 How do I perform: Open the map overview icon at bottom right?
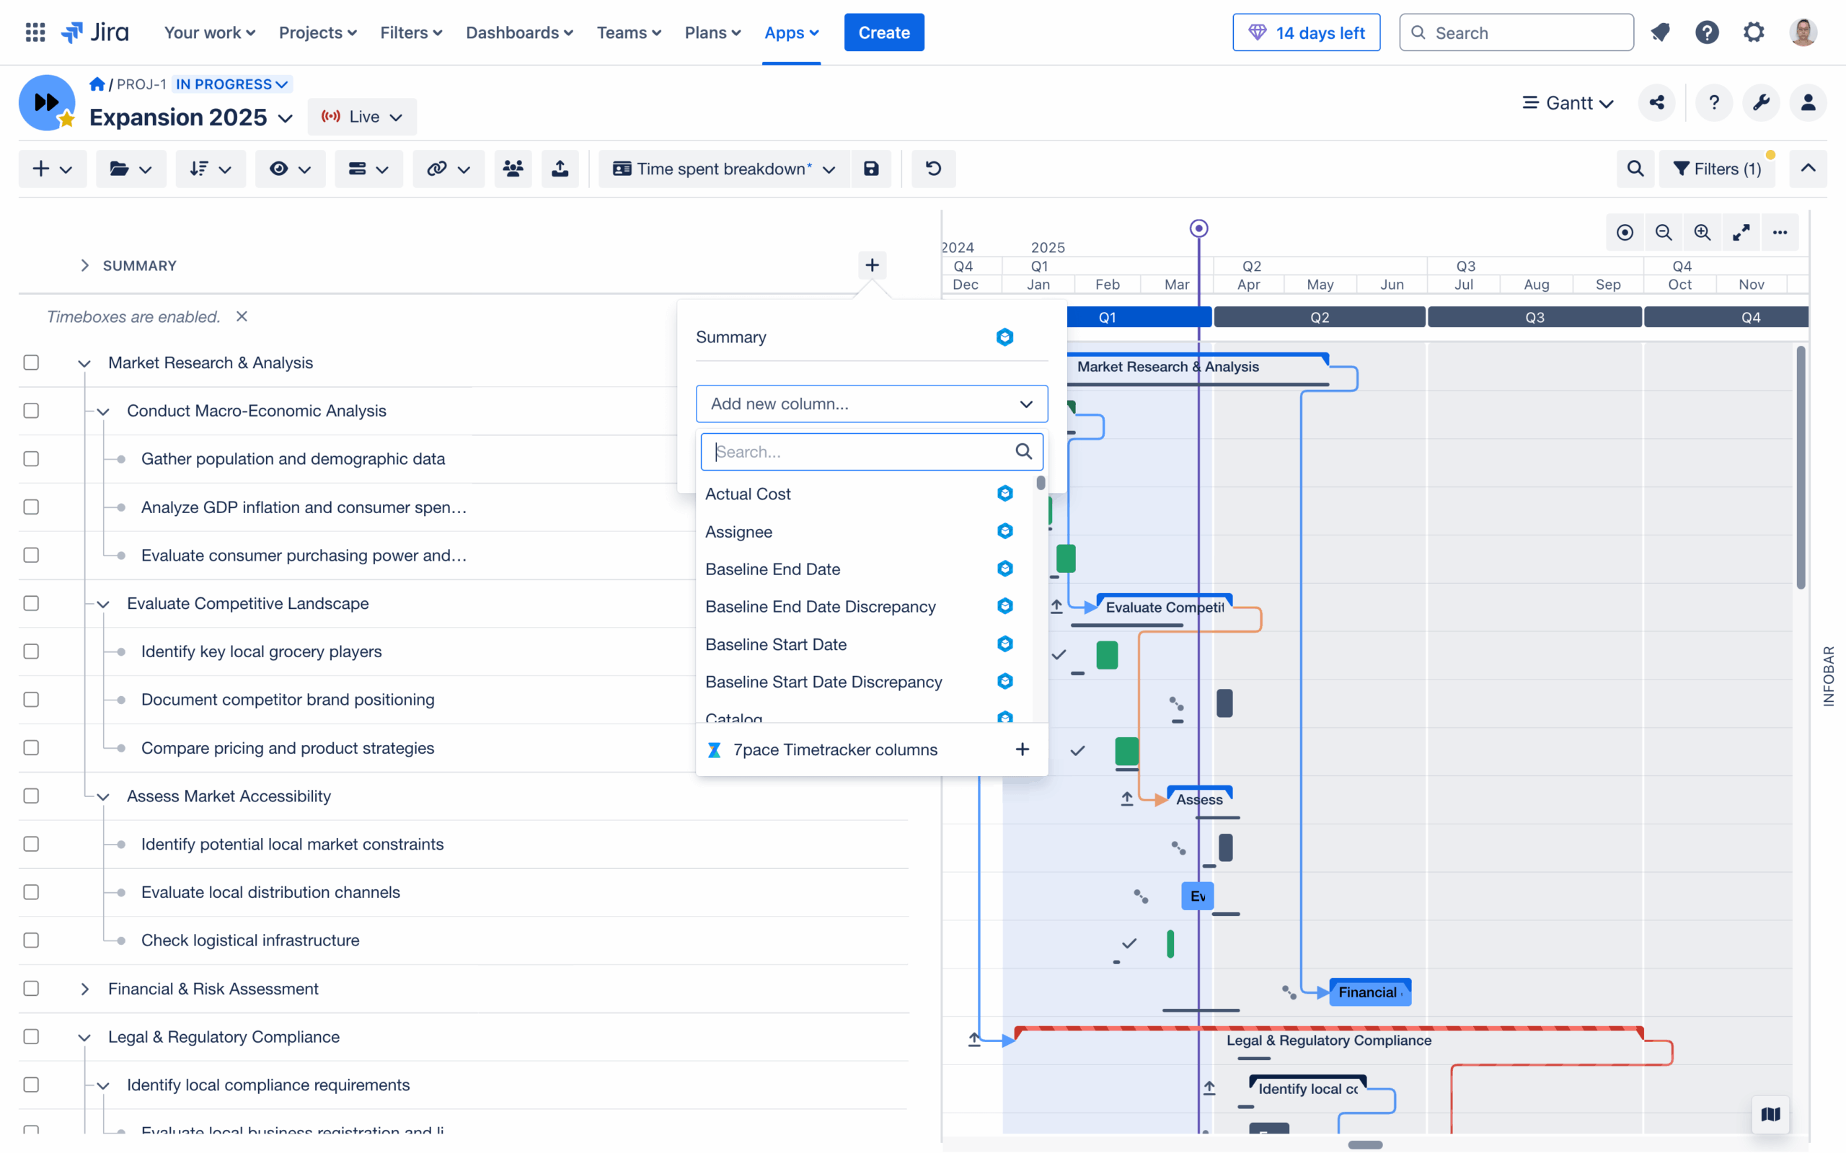[x=1771, y=1114]
